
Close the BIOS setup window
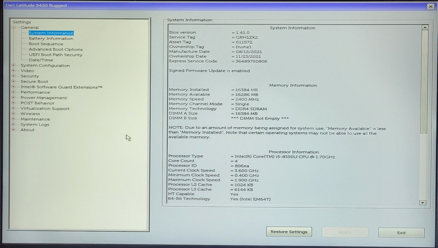click(x=430, y=7)
